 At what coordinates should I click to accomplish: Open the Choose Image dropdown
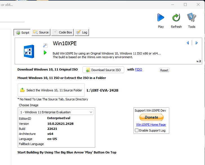[56, 112]
